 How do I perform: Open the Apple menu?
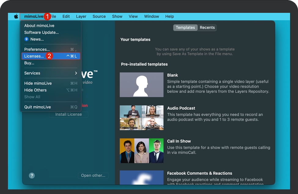(16, 17)
